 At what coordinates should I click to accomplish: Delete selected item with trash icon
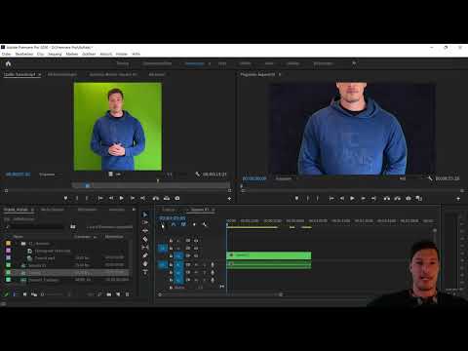coord(128,294)
